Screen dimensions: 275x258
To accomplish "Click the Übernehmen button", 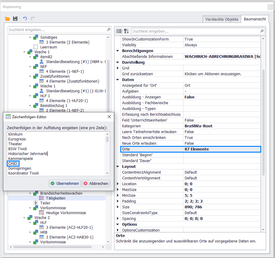I will 65,183.
